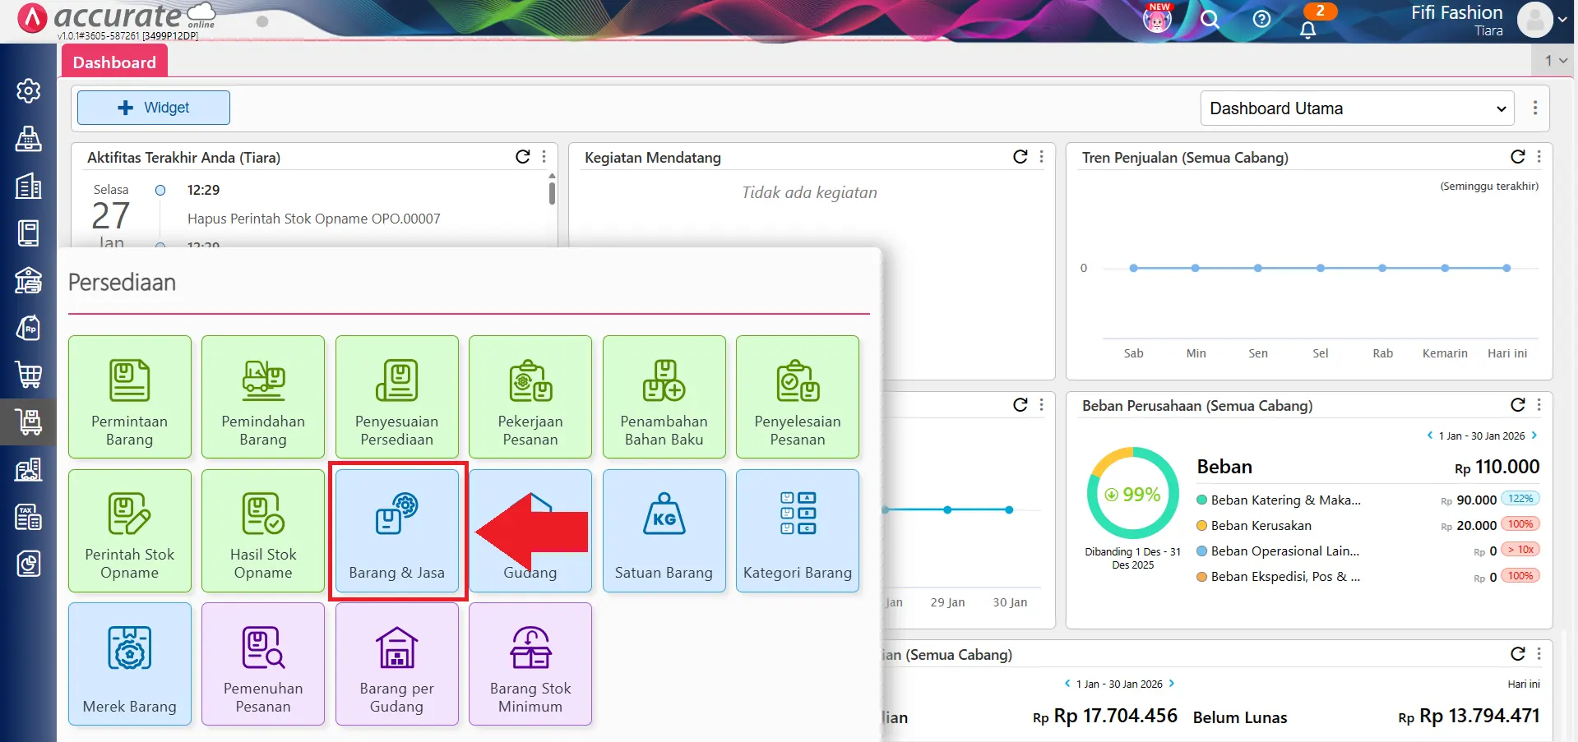Open options menu of Kegiatan Mendatang widget
This screenshot has width=1578, height=742.
[x=1042, y=157]
